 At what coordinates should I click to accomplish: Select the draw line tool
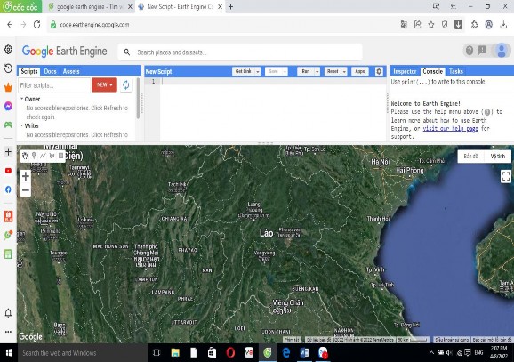pos(43,156)
